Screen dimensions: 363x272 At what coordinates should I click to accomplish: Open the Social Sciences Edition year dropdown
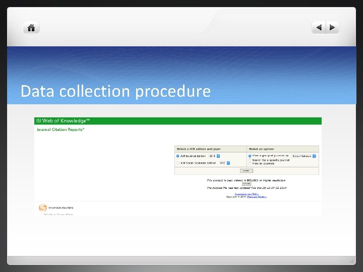[x=224, y=163]
